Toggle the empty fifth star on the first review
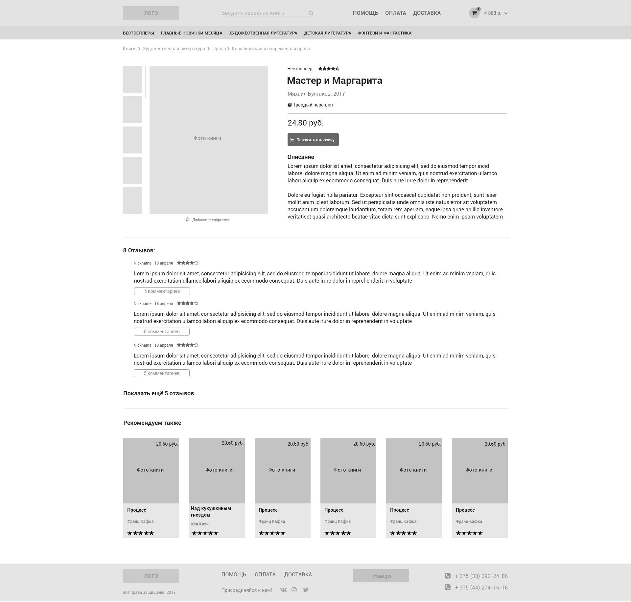The width and height of the screenshot is (631, 602). [196, 263]
